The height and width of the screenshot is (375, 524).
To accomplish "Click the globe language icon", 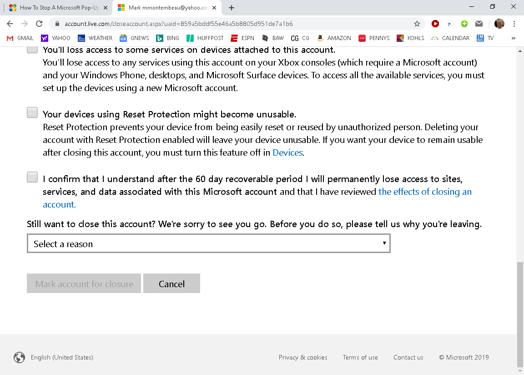I will coord(20,357).
